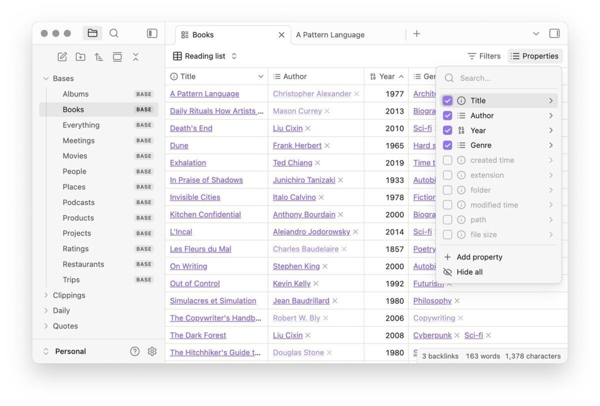Click the new note icon in sidebar
Screen dimensions: 600x406
[62, 57]
